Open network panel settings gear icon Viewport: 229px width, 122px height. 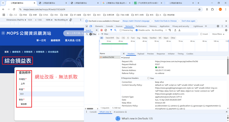pos(226,30)
